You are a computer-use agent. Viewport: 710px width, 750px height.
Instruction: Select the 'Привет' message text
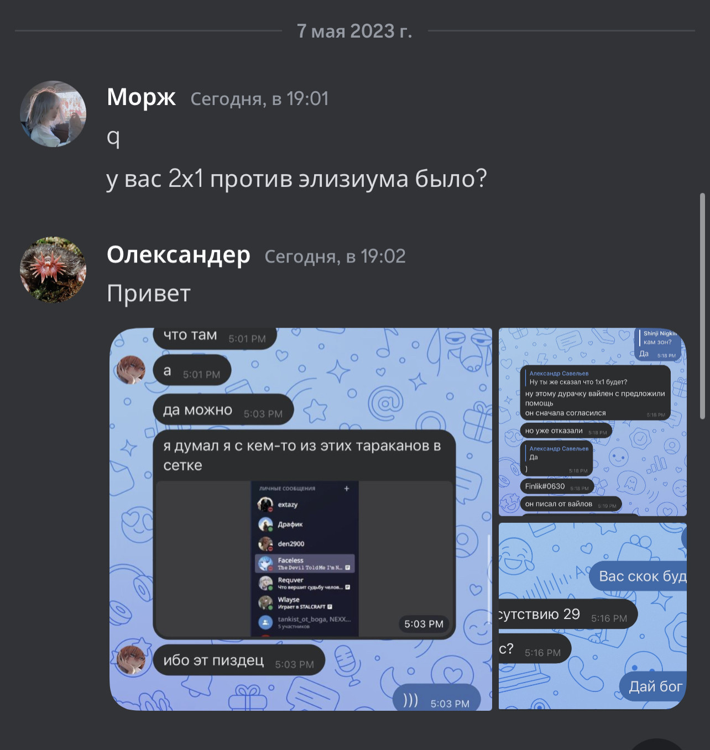149,293
